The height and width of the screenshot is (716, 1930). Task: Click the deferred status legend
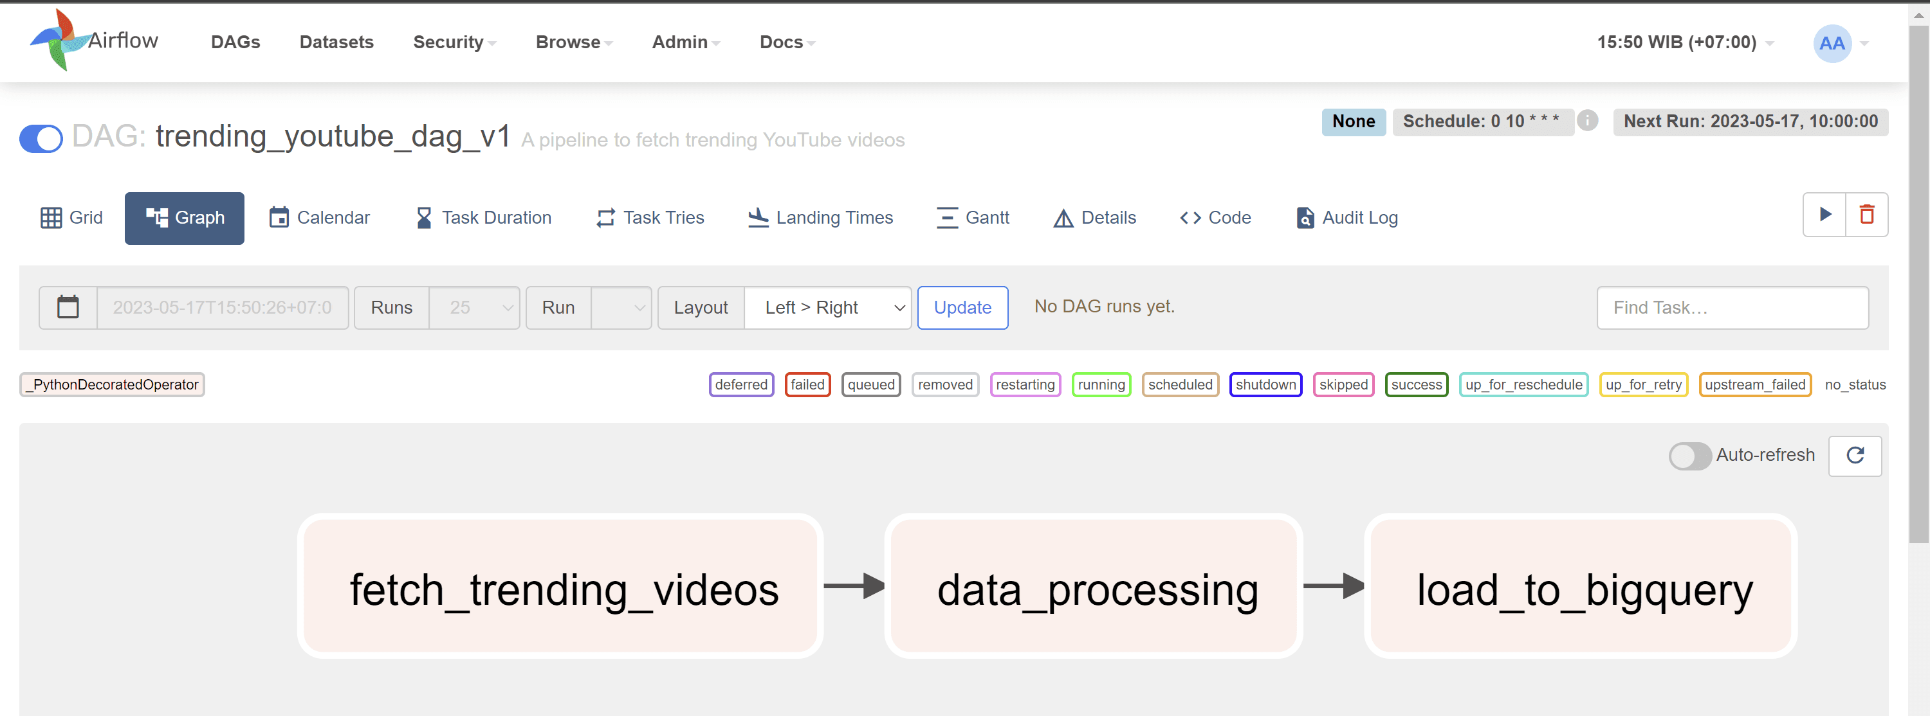coord(741,384)
